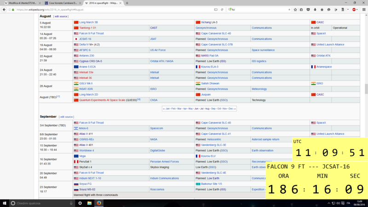
Task: Open the network tray icon
Action: coord(333,203)
